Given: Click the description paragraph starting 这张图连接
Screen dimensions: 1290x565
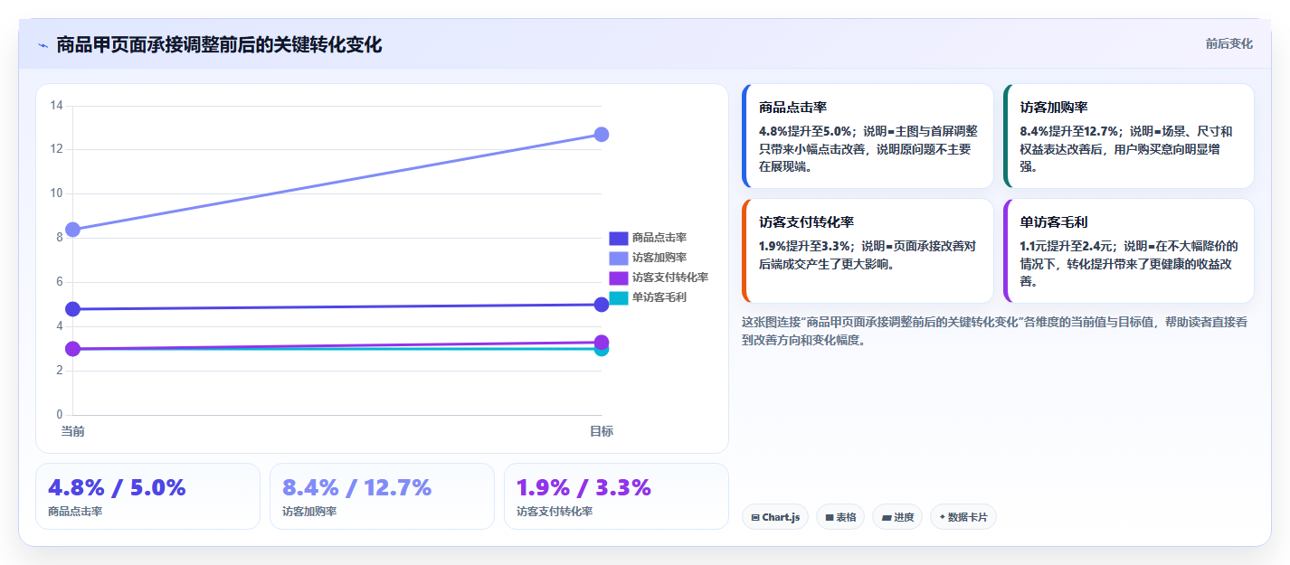Looking at the screenshot, I should tap(995, 331).
